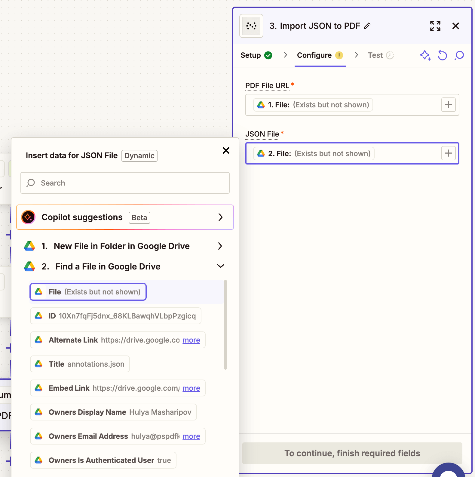Open the AI sparkle assistant icon
Image resolution: width=475 pixels, height=477 pixels.
coord(425,55)
